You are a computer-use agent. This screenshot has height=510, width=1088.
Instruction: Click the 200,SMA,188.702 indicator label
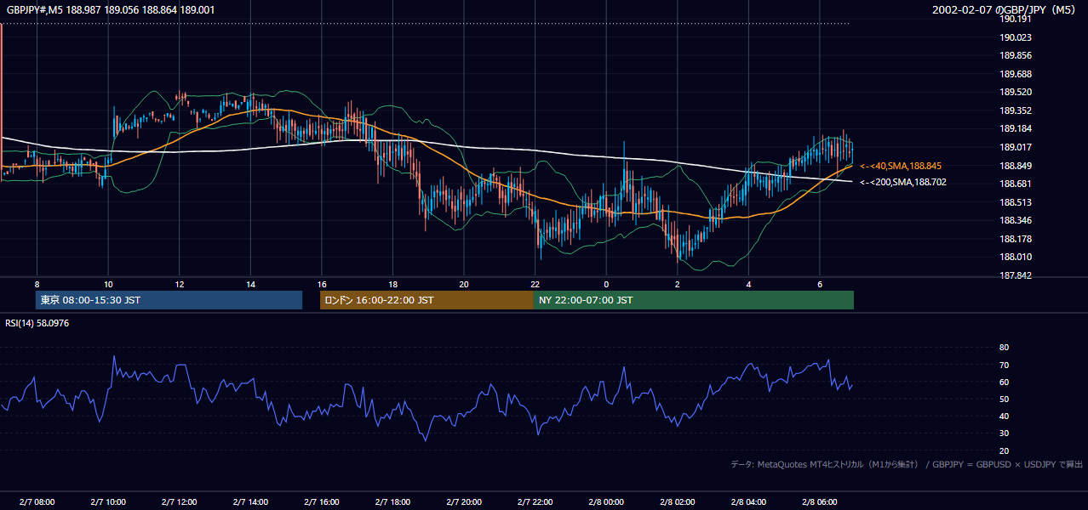click(x=903, y=182)
